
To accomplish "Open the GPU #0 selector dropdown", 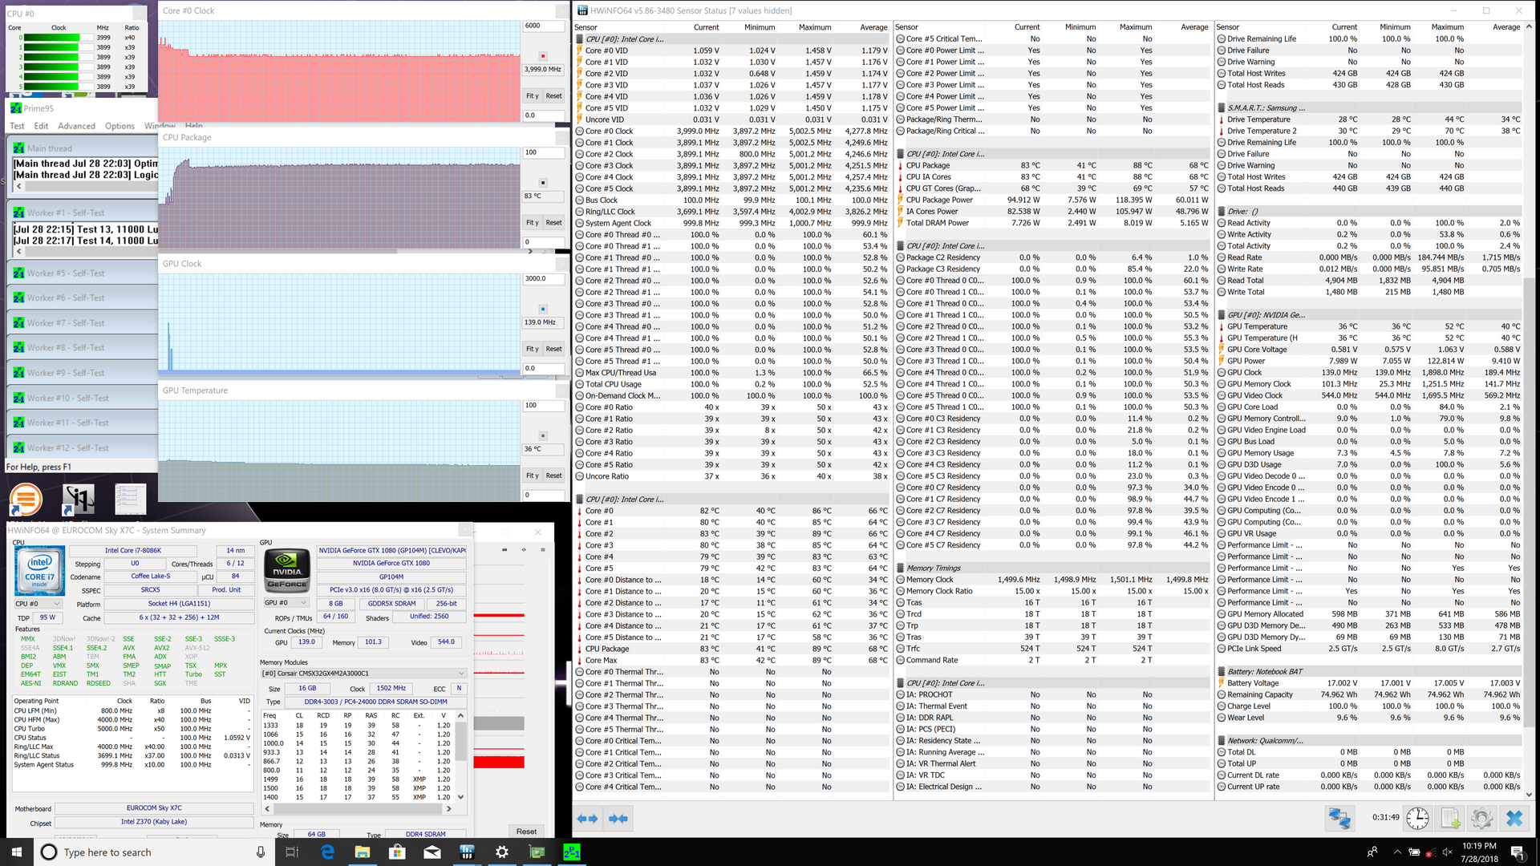I will (x=286, y=603).
